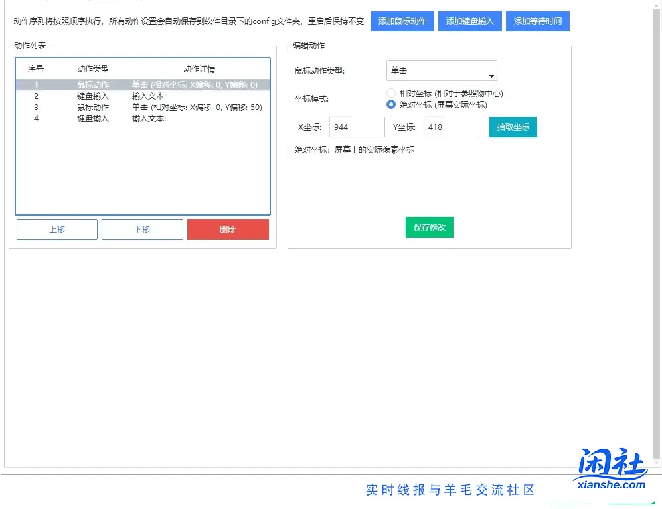Select row 3 鼠标动作 with Y偏移 50
The image size is (662, 509).
point(93,108)
